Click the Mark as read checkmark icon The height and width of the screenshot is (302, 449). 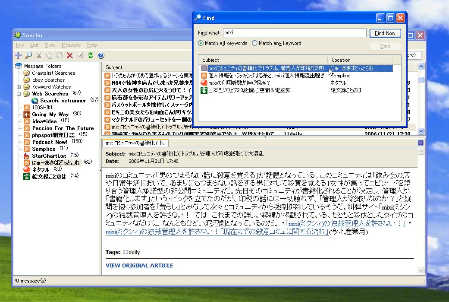coord(80,55)
